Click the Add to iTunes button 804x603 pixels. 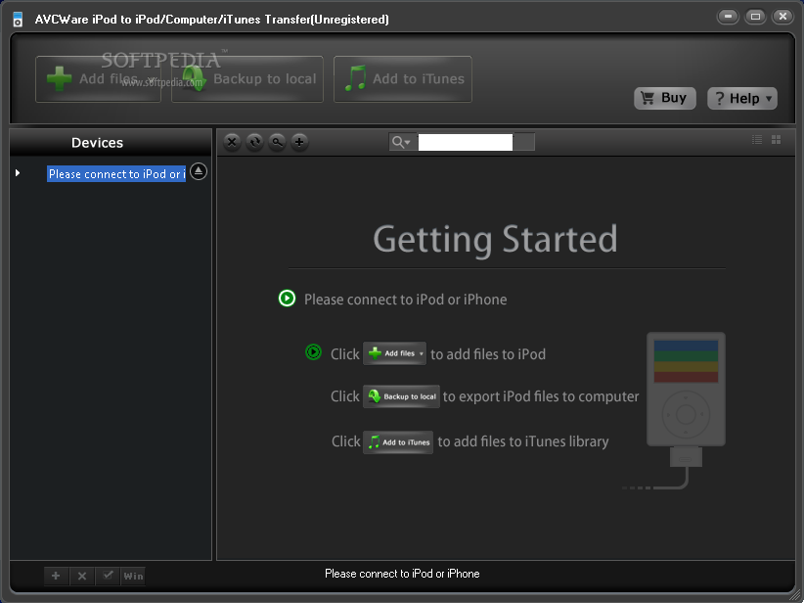click(403, 79)
